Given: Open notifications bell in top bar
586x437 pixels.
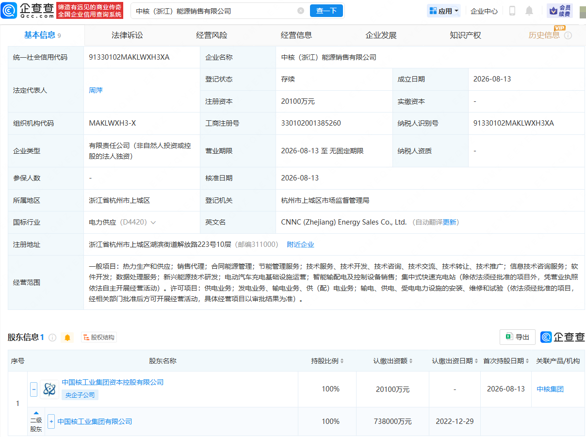Looking at the screenshot, I should [529, 11].
